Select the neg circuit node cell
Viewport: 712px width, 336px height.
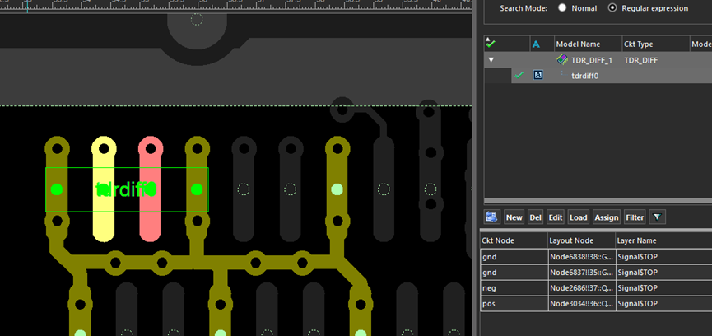[x=514, y=288]
